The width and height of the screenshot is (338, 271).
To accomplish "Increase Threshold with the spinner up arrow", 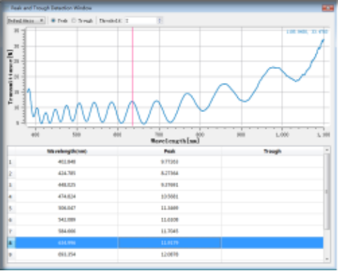I will tap(160, 19).
